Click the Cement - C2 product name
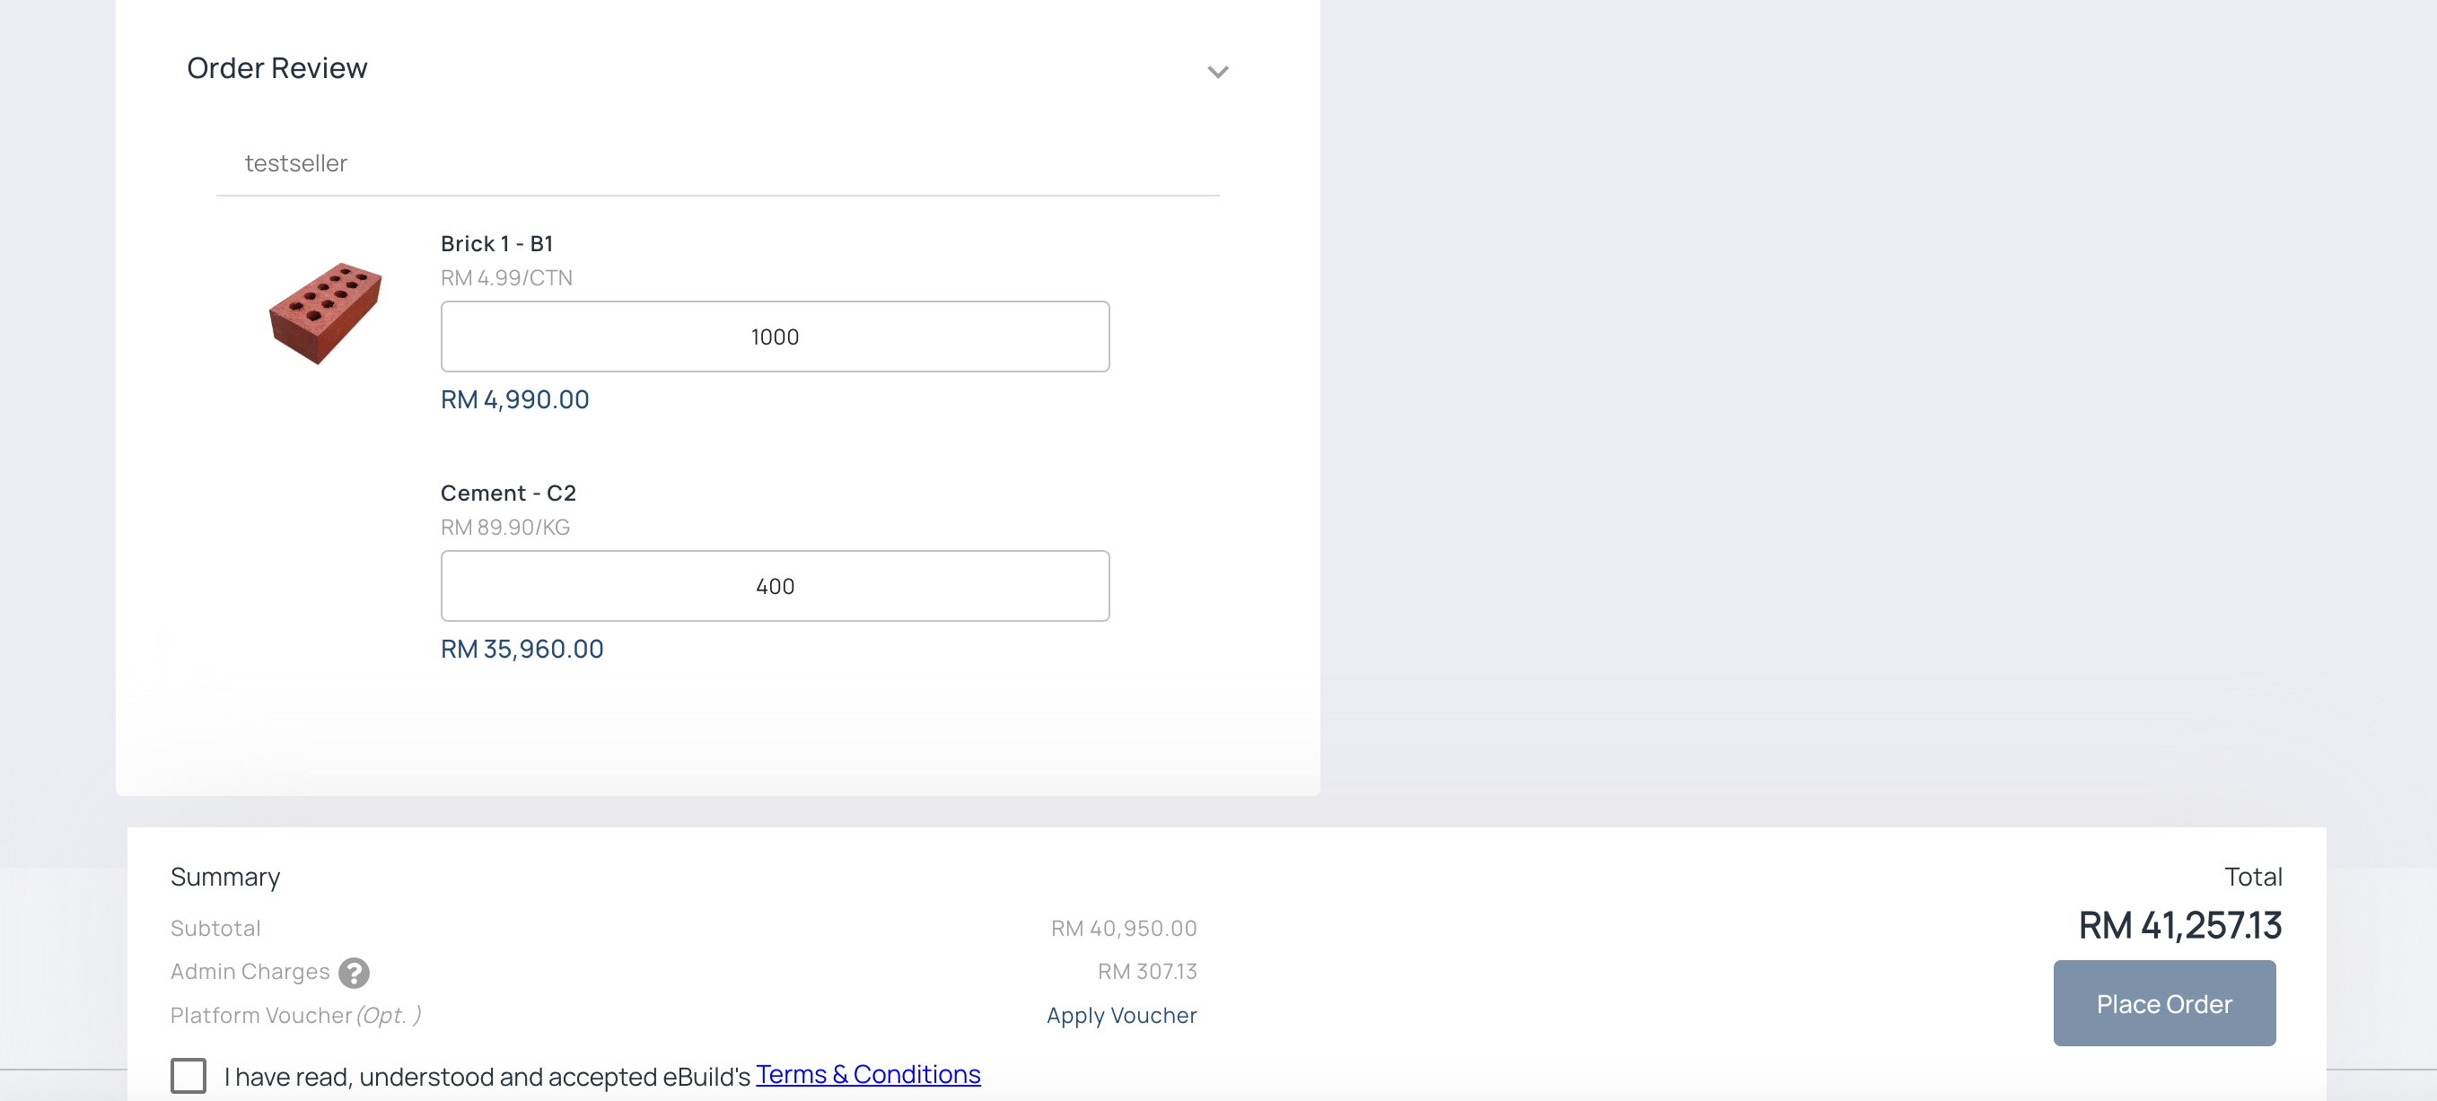 508,493
